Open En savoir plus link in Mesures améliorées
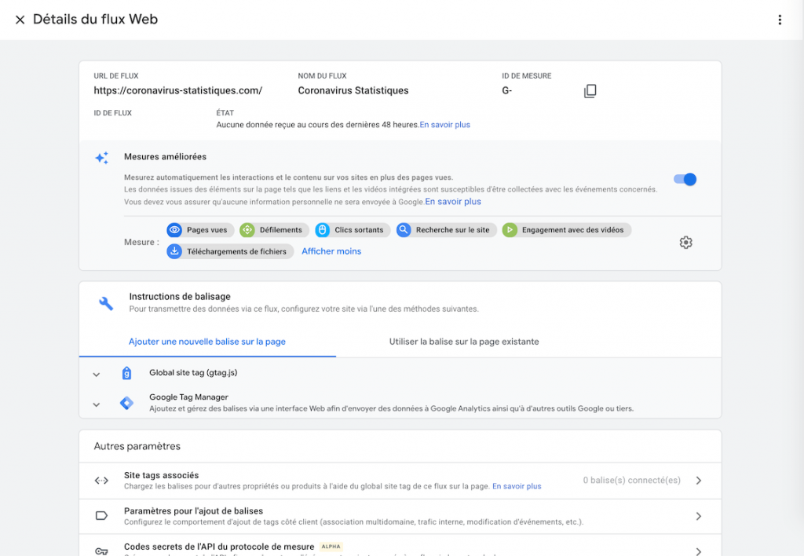The image size is (804, 556). [453, 202]
